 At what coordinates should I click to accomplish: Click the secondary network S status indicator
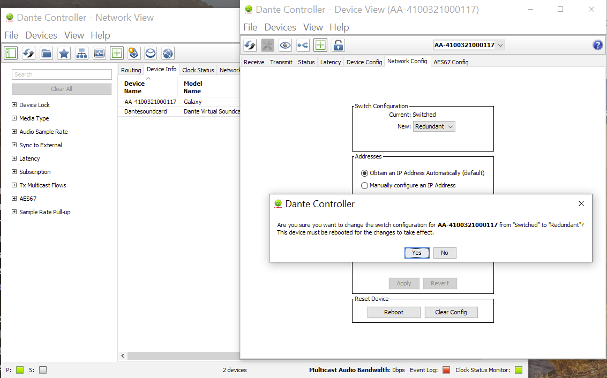coord(43,370)
